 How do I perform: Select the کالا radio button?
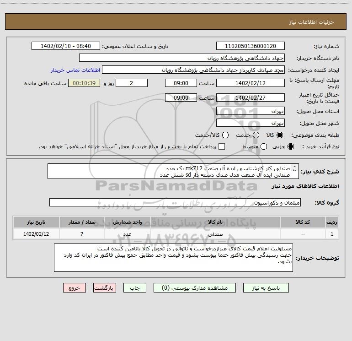coord(280,135)
